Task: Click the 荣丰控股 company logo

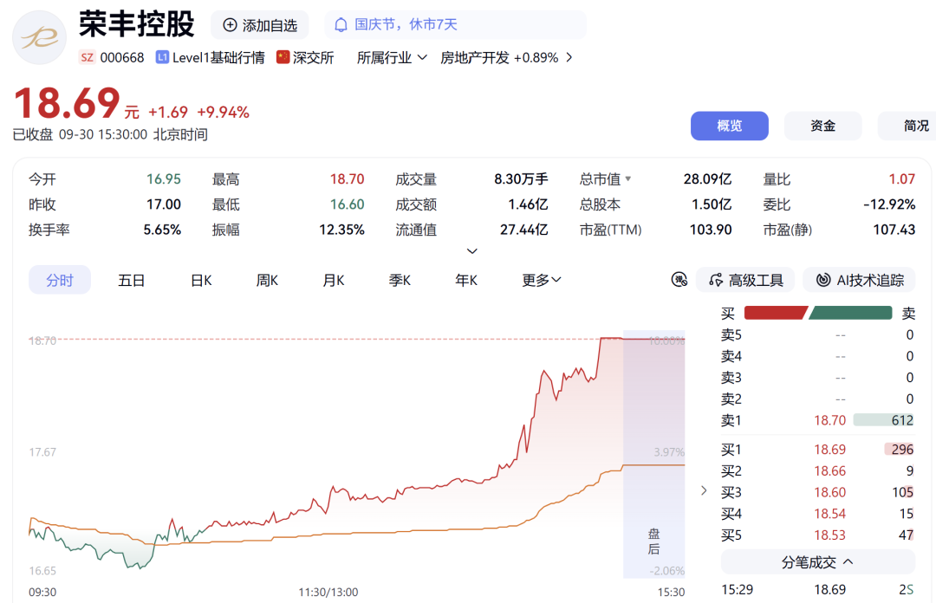Action: tap(39, 37)
